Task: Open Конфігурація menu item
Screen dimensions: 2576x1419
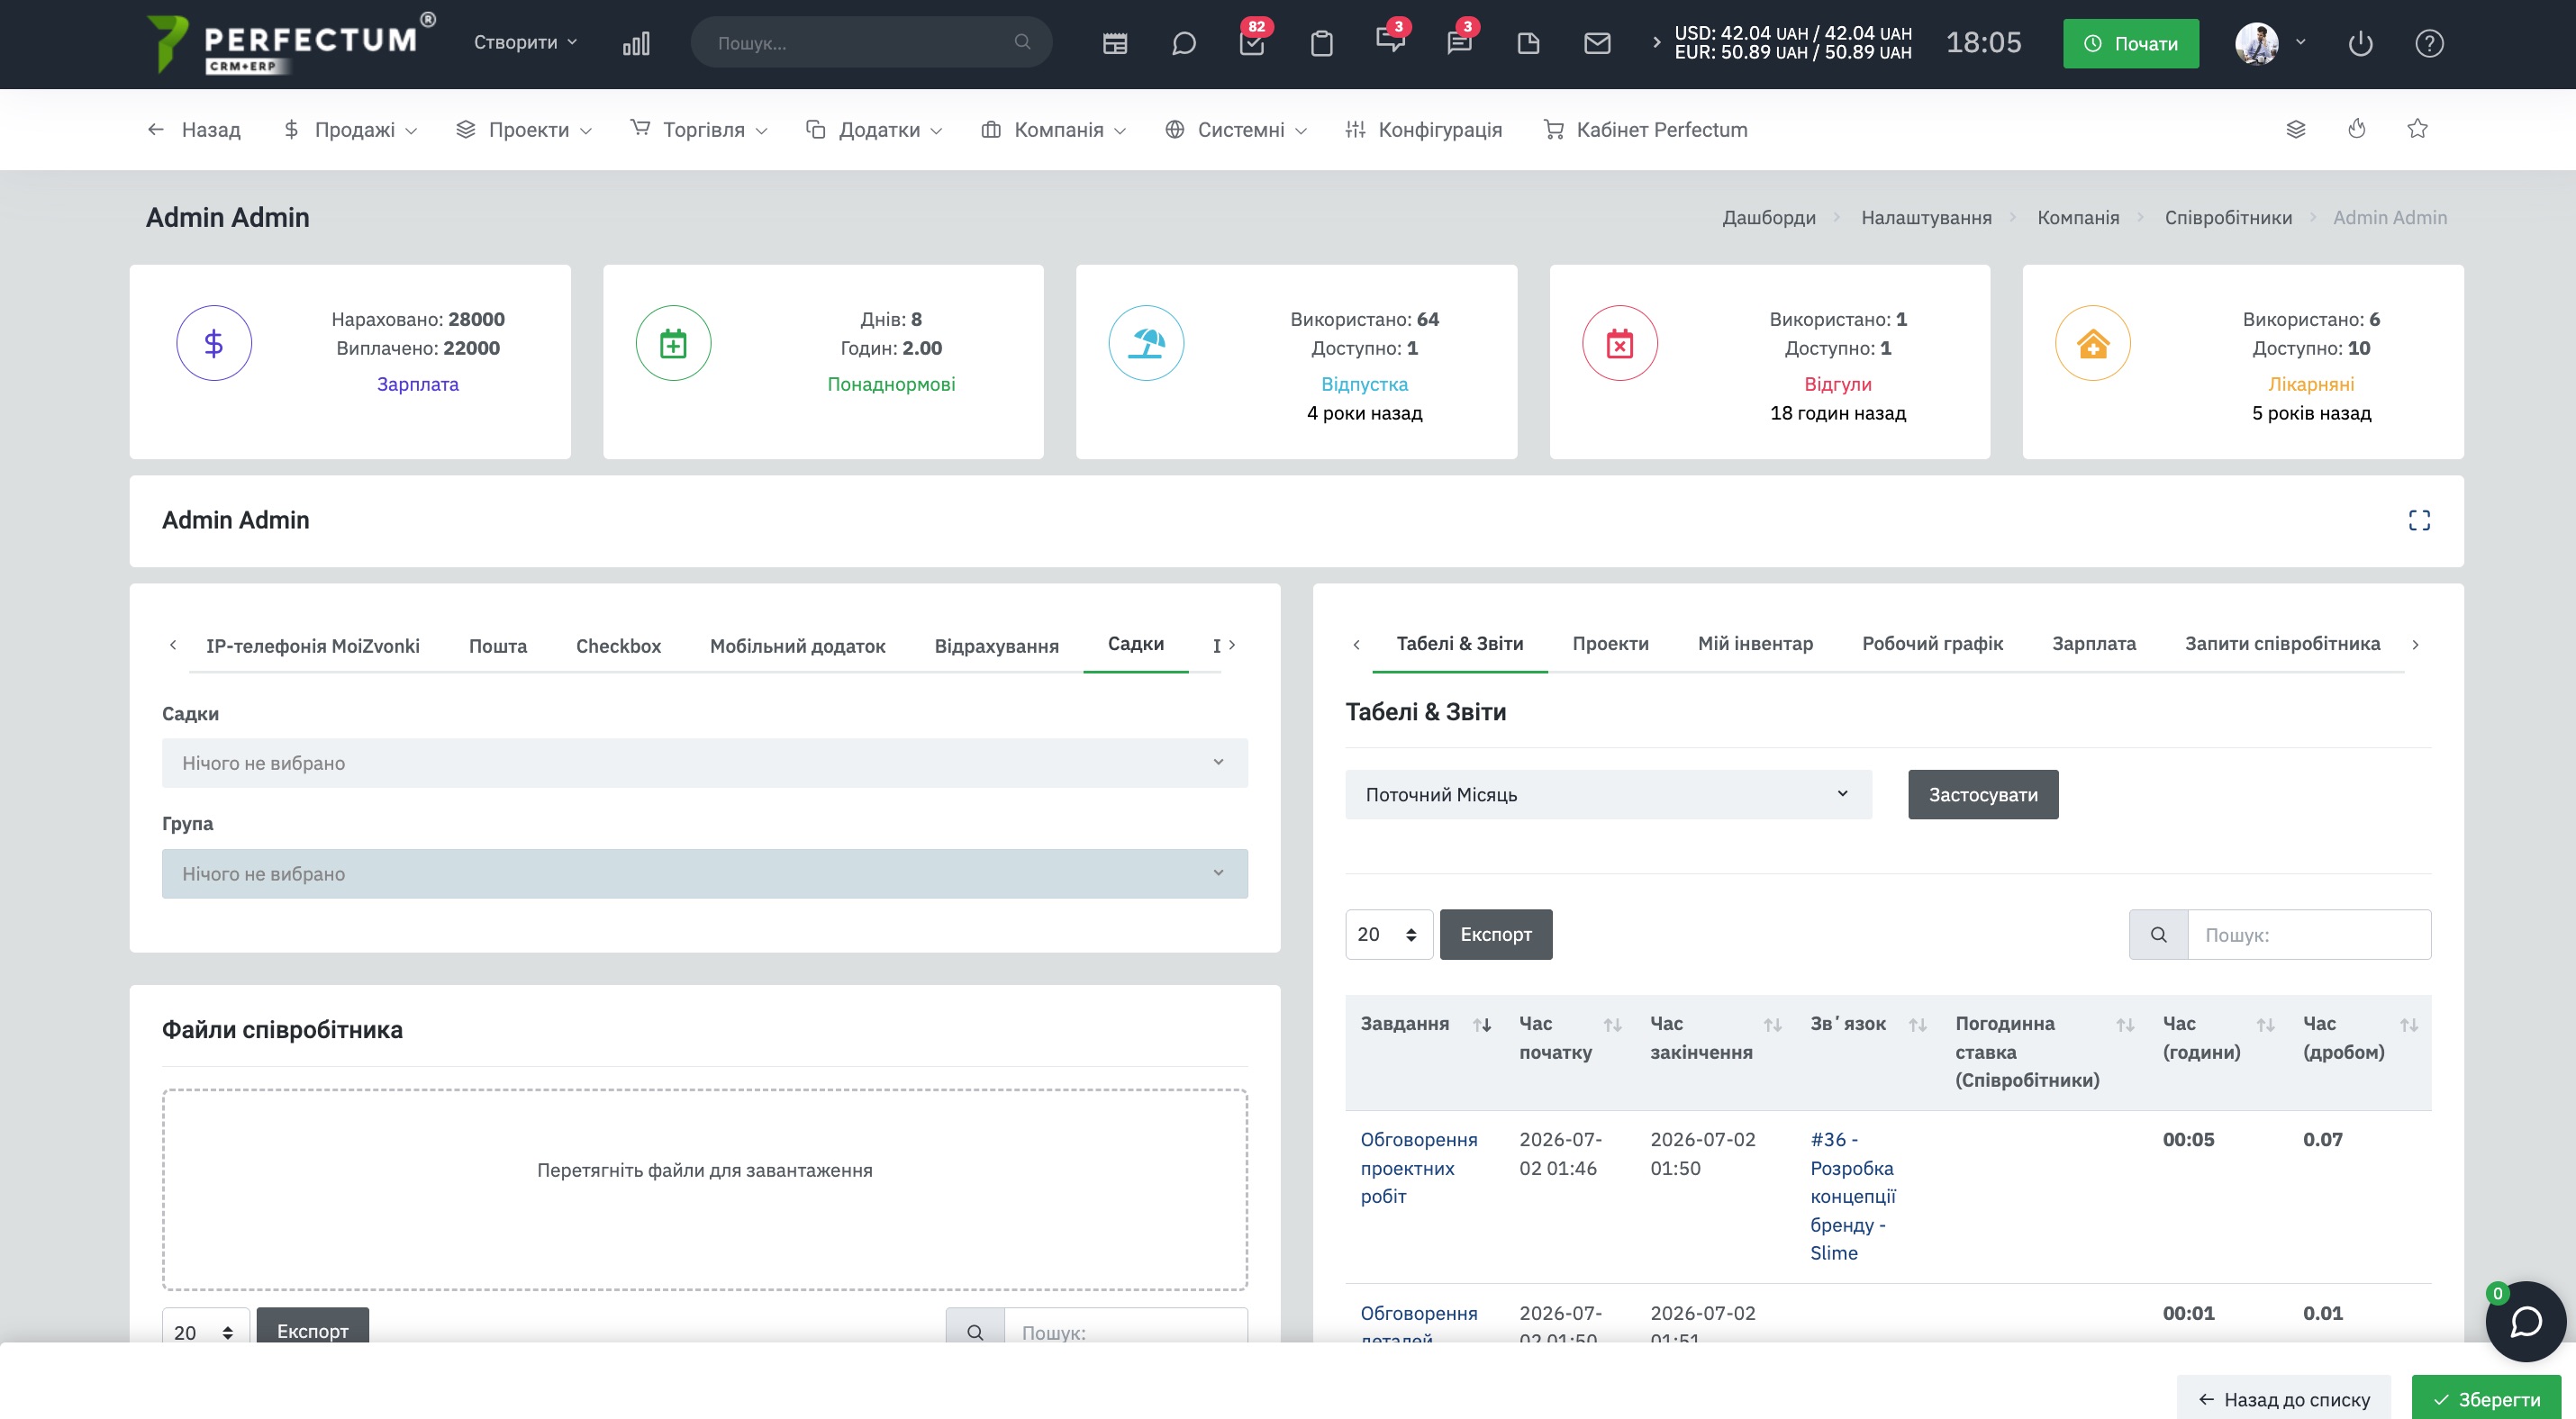Action: point(1423,130)
